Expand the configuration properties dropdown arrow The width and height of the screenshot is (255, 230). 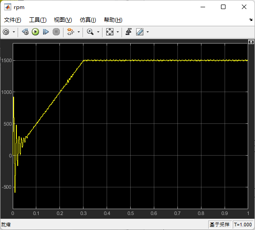[x=14, y=32]
